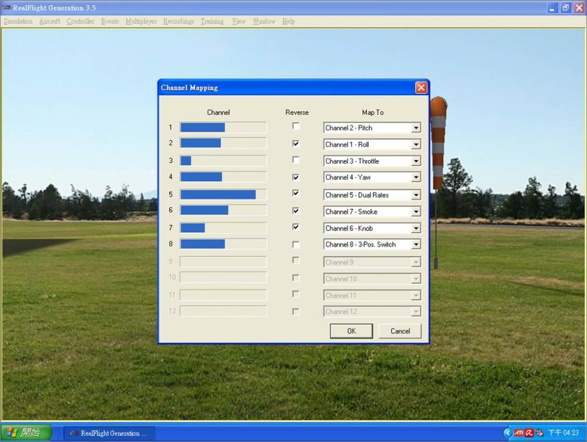
Task: Open the Events menu
Action: (110, 21)
